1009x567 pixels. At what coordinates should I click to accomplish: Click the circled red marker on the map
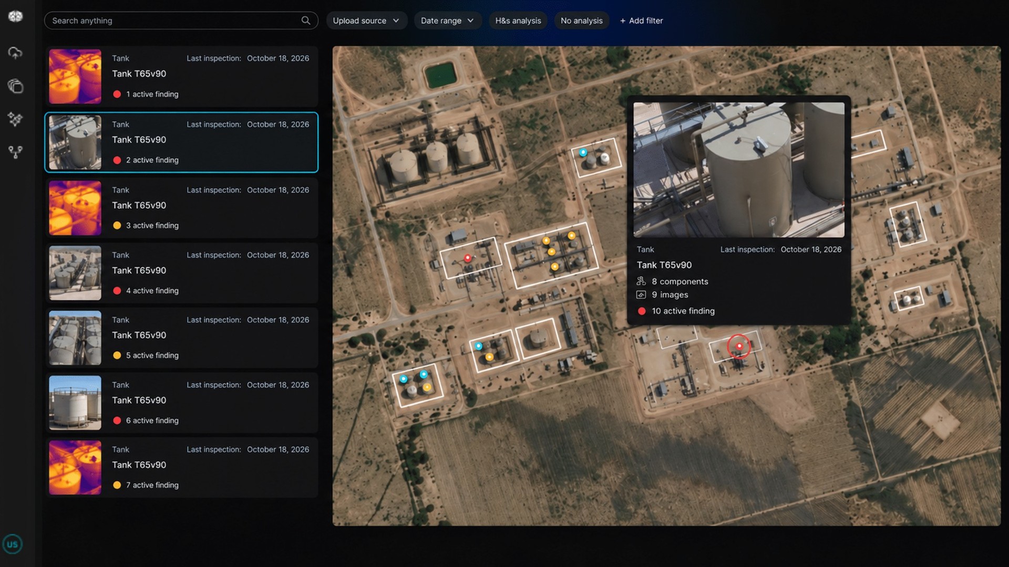[739, 346]
